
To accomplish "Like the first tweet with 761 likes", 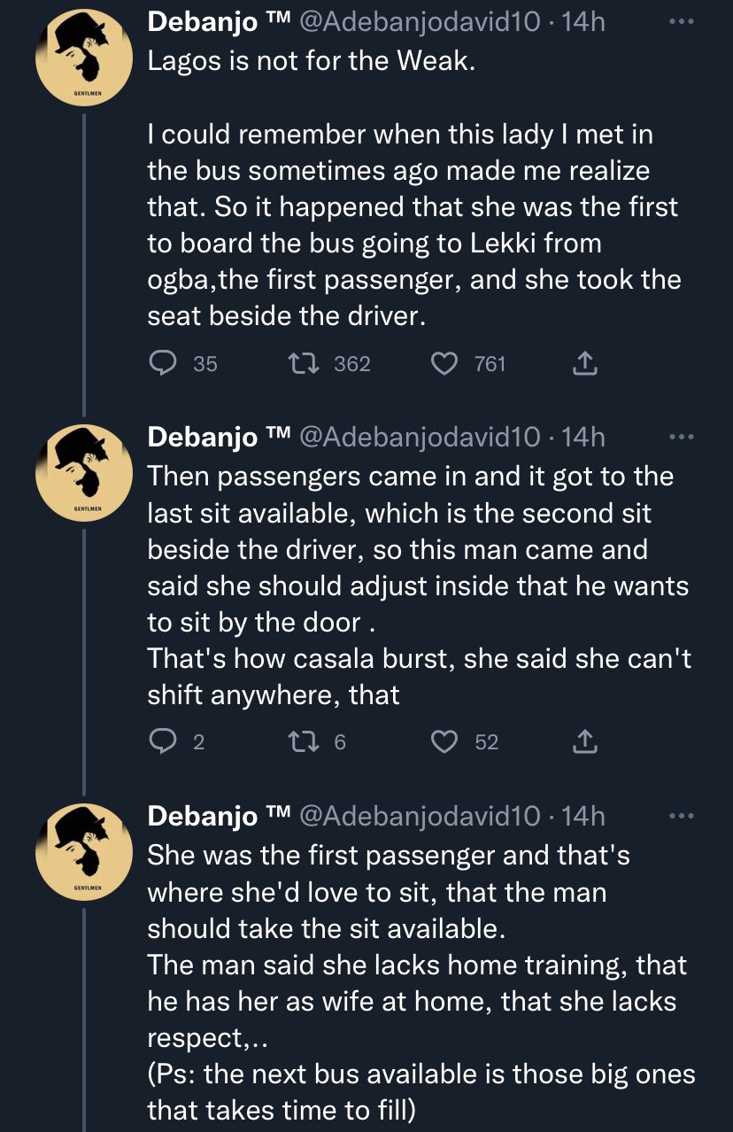I will (x=447, y=363).
